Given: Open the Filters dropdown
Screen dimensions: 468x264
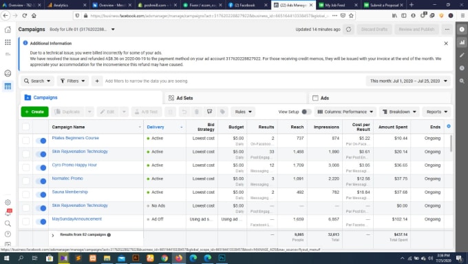Looking at the screenshot, I should pyautogui.click(x=73, y=81).
